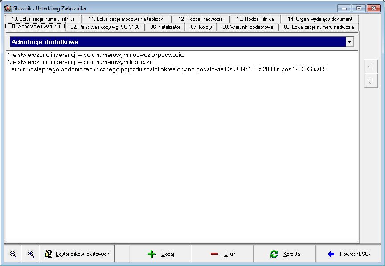Click the move up arrow button
Screen dimensions: 385x266
coord(370,68)
